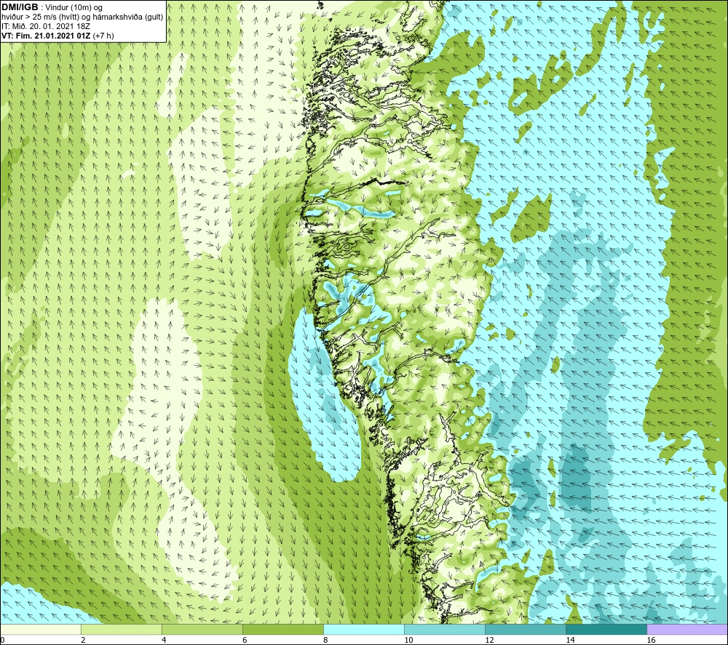Click the scale label "6"
The width and height of the screenshot is (728, 645).
click(245, 641)
